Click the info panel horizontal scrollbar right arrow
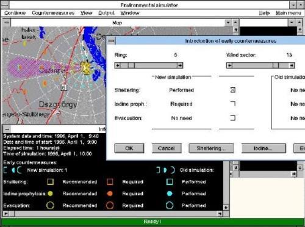Screen dimensions: 305x227 click(x=220, y=214)
